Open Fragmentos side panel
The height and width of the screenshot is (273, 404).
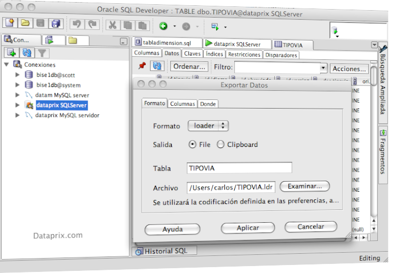(x=383, y=155)
